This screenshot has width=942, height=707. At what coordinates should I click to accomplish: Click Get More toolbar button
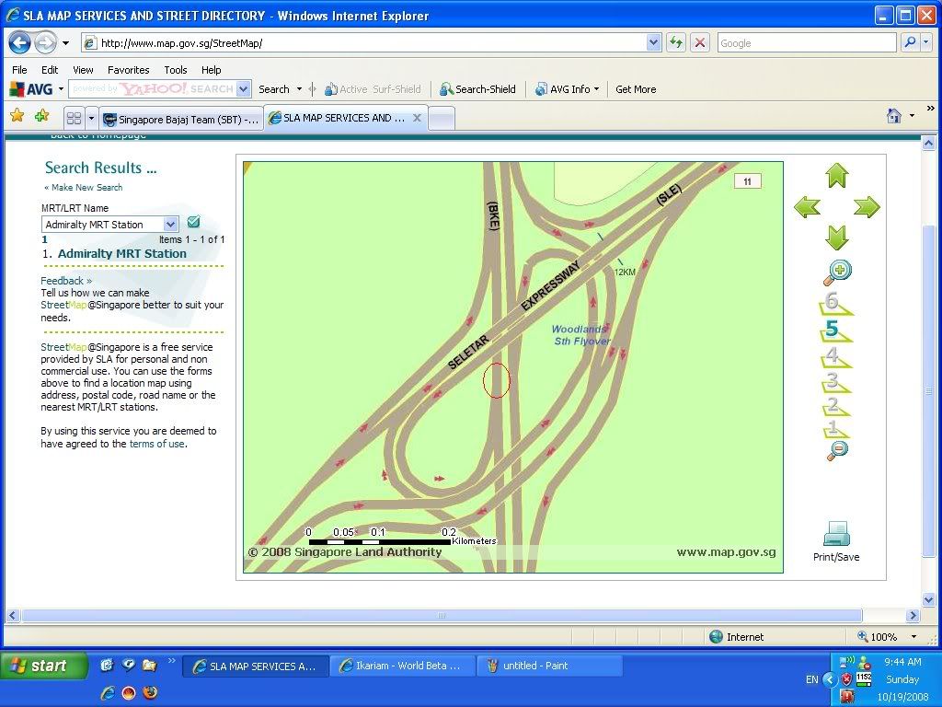[636, 89]
